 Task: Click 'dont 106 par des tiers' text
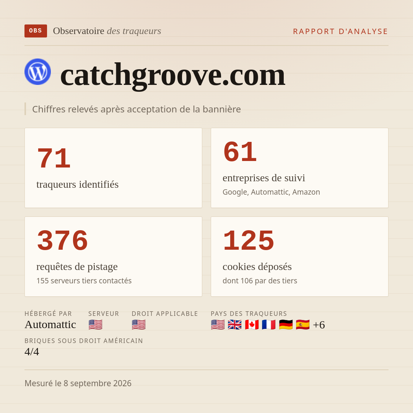[260, 281]
